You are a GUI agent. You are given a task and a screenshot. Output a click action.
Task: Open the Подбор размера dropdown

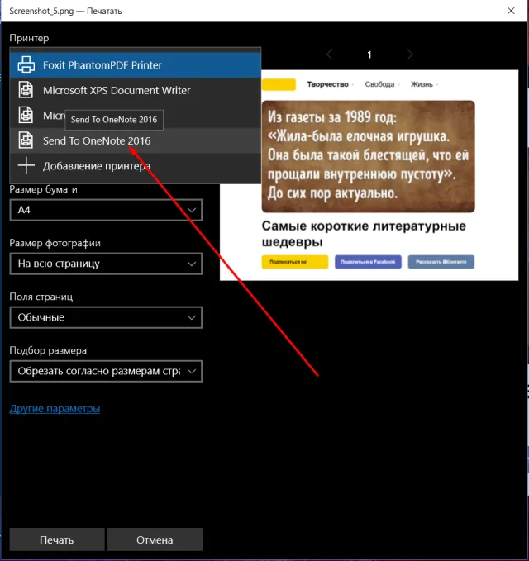click(106, 371)
